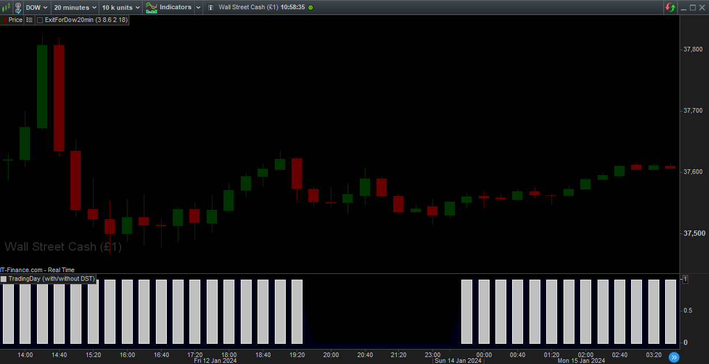The image size is (709, 364).
Task: Click the 37,700 price axis label
Action: pyautogui.click(x=693, y=110)
